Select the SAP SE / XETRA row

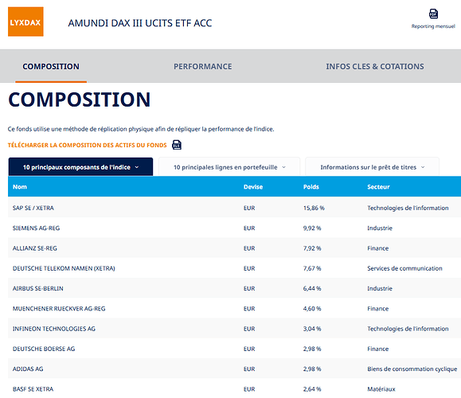click(234, 208)
